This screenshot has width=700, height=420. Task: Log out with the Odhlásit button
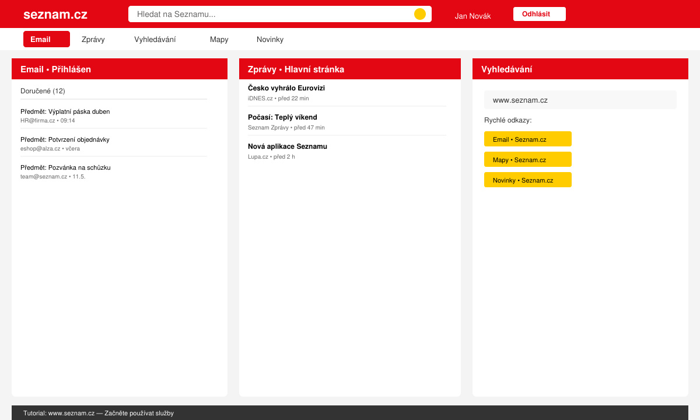click(540, 14)
